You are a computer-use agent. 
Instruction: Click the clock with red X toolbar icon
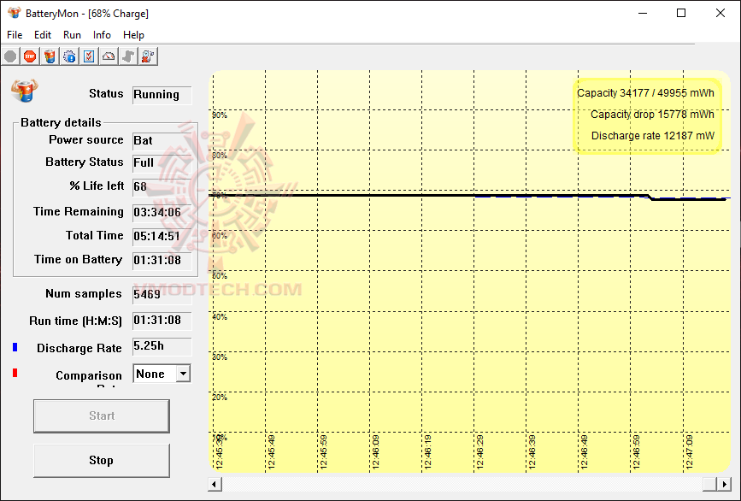point(148,56)
